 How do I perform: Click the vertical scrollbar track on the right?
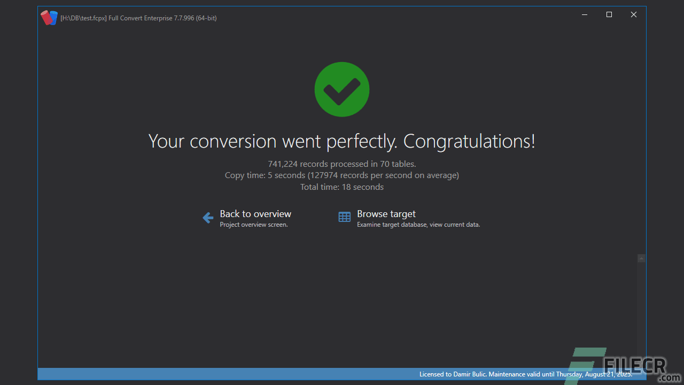click(641, 310)
